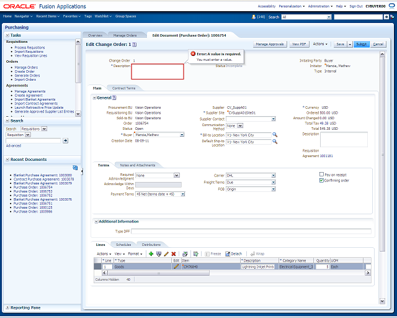397x318 pixels.
Task: Open Save button dropdown arrow
Action: tap(350, 44)
